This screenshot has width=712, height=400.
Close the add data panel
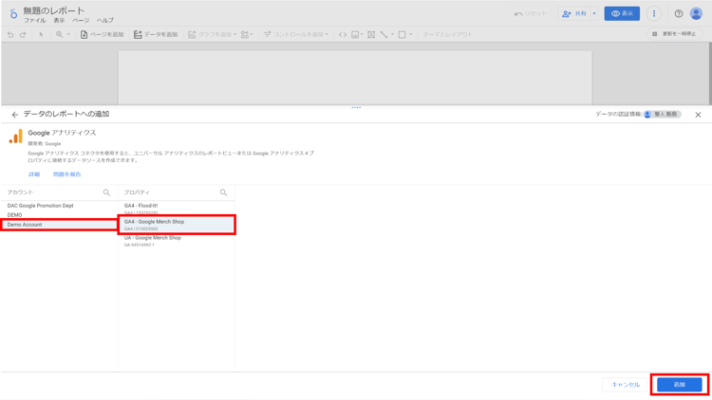pos(698,115)
